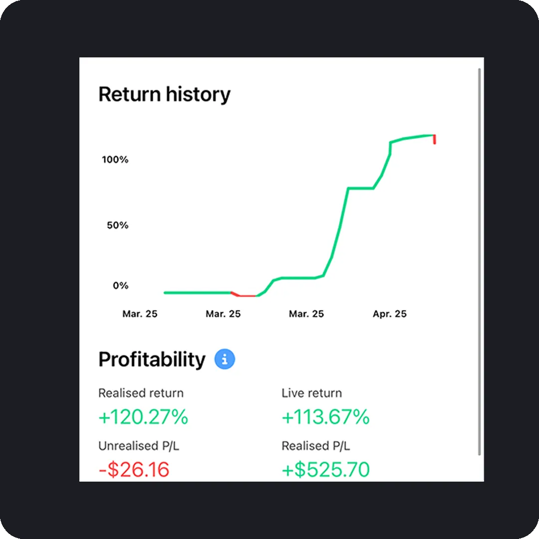Click the 100% y-axis label
The height and width of the screenshot is (539, 539).
click(115, 160)
